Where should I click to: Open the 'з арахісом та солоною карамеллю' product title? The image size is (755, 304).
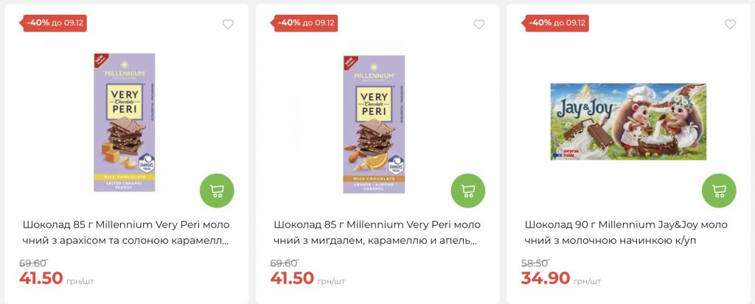click(126, 232)
